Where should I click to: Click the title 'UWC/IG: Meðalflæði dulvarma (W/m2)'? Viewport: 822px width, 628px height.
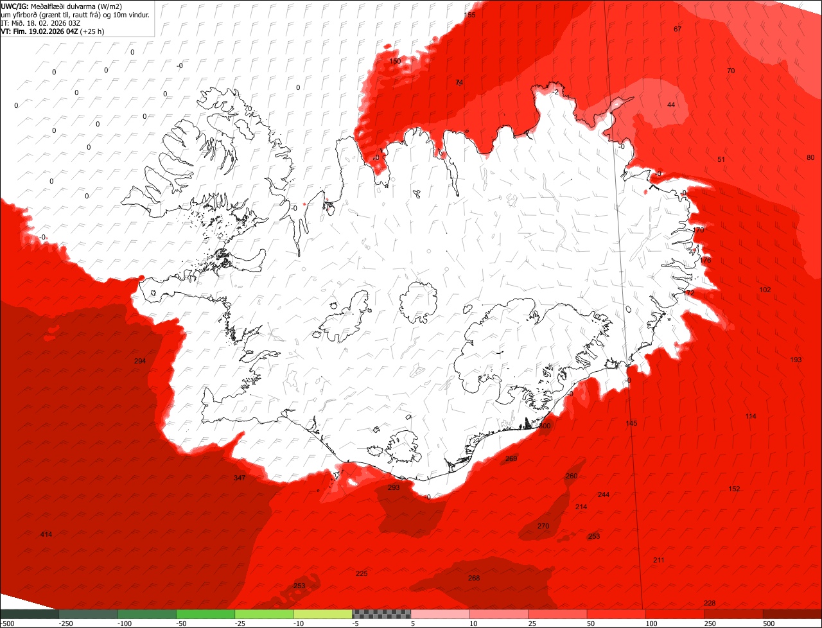pyautogui.click(x=62, y=6)
